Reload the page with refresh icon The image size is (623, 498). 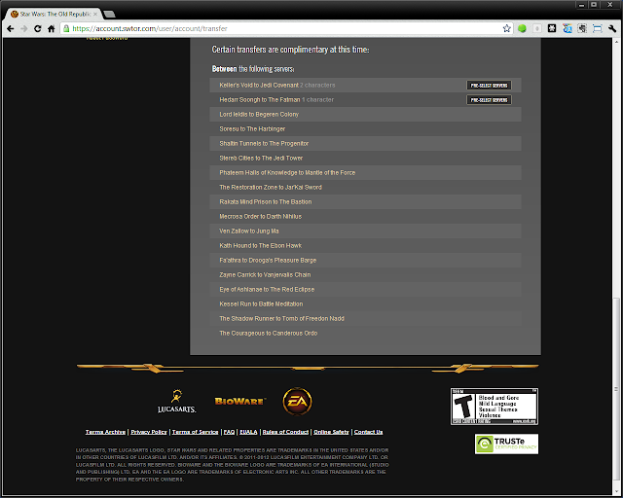tap(37, 28)
